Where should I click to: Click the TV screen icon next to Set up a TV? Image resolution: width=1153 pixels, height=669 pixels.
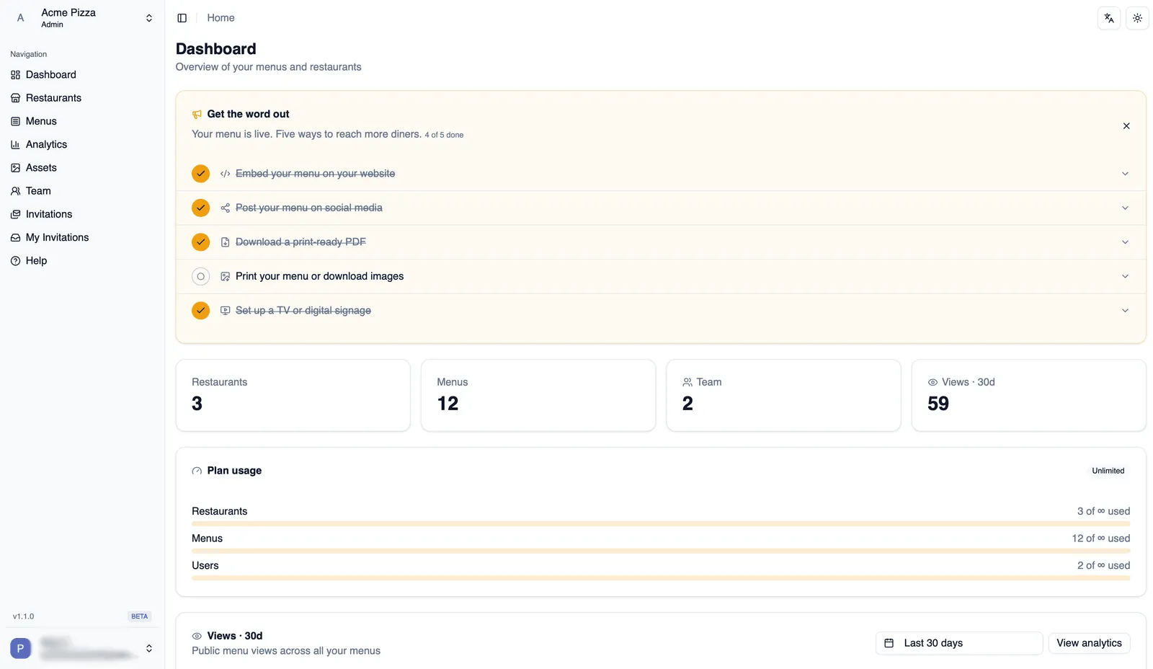(225, 311)
